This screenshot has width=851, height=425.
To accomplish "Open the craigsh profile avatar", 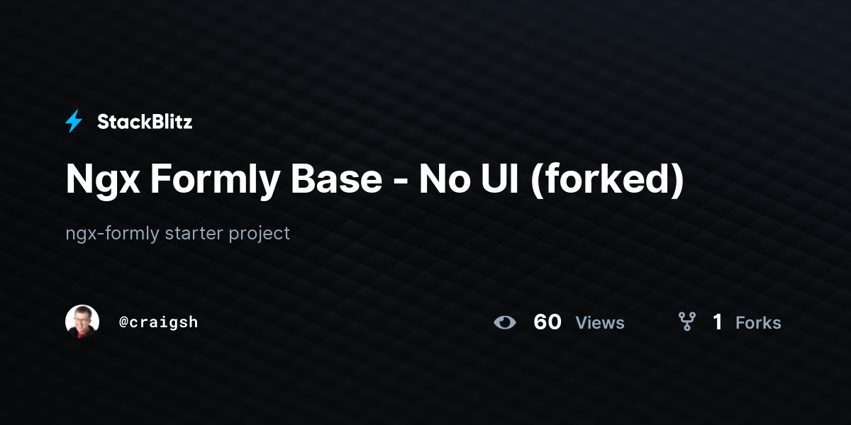I will tap(82, 322).
